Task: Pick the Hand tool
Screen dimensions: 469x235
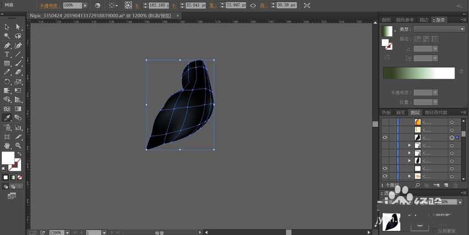Action: pyautogui.click(x=7, y=145)
